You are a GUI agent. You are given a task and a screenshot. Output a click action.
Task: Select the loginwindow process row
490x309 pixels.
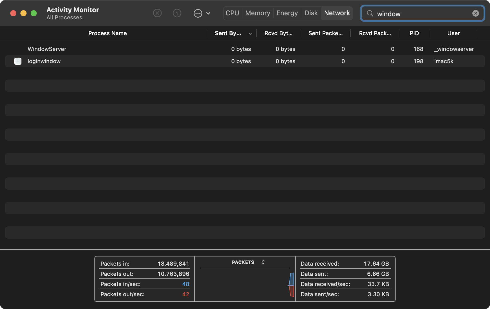(245, 61)
